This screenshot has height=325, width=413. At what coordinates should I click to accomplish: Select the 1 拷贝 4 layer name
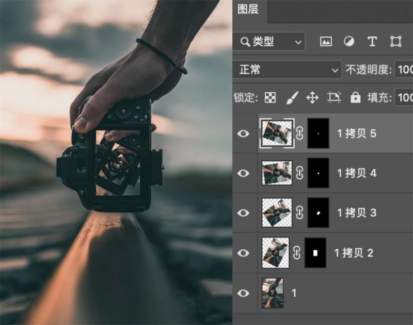pos(357,174)
